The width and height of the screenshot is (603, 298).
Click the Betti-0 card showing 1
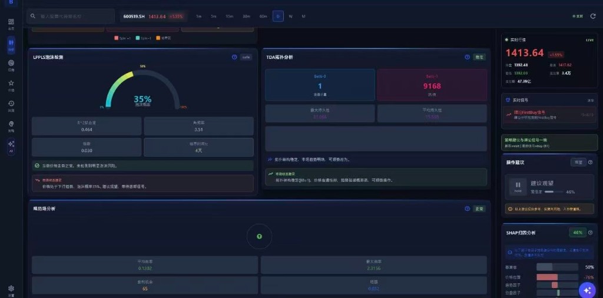click(x=320, y=85)
